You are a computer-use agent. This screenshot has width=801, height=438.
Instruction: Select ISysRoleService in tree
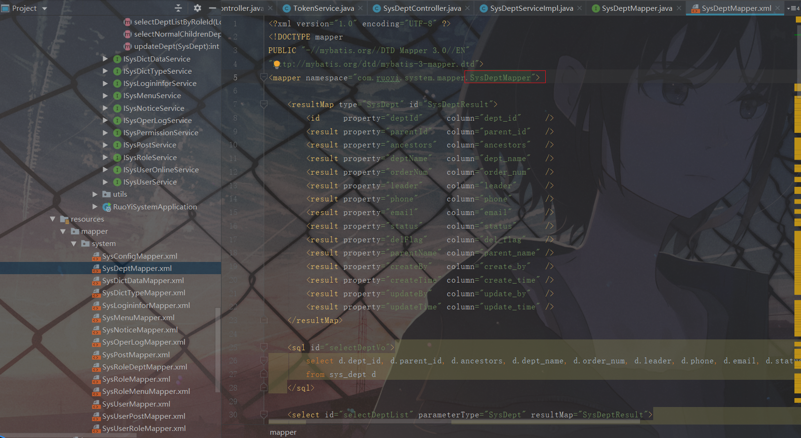pyautogui.click(x=150, y=157)
